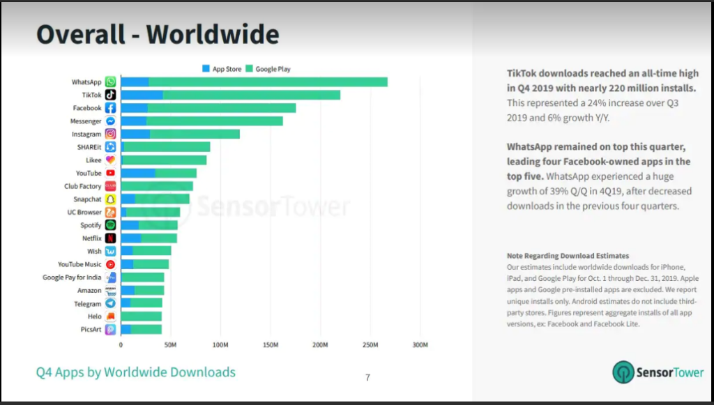Click the Wish app icon
This screenshot has height=405, width=714.
pyautogui.click(x=110, y=251)
